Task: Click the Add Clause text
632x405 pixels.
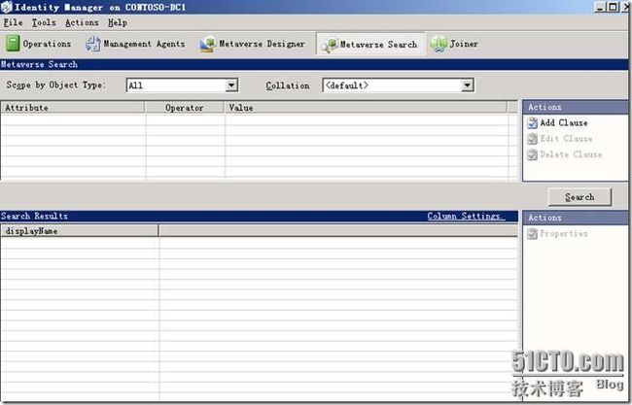Action: [564, 122]
